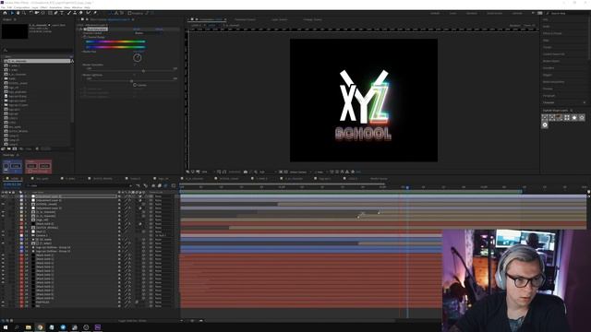The image size is (591, 332).
Task: Click the current-time indicator on timeline ruler
Action: [407, 187]
